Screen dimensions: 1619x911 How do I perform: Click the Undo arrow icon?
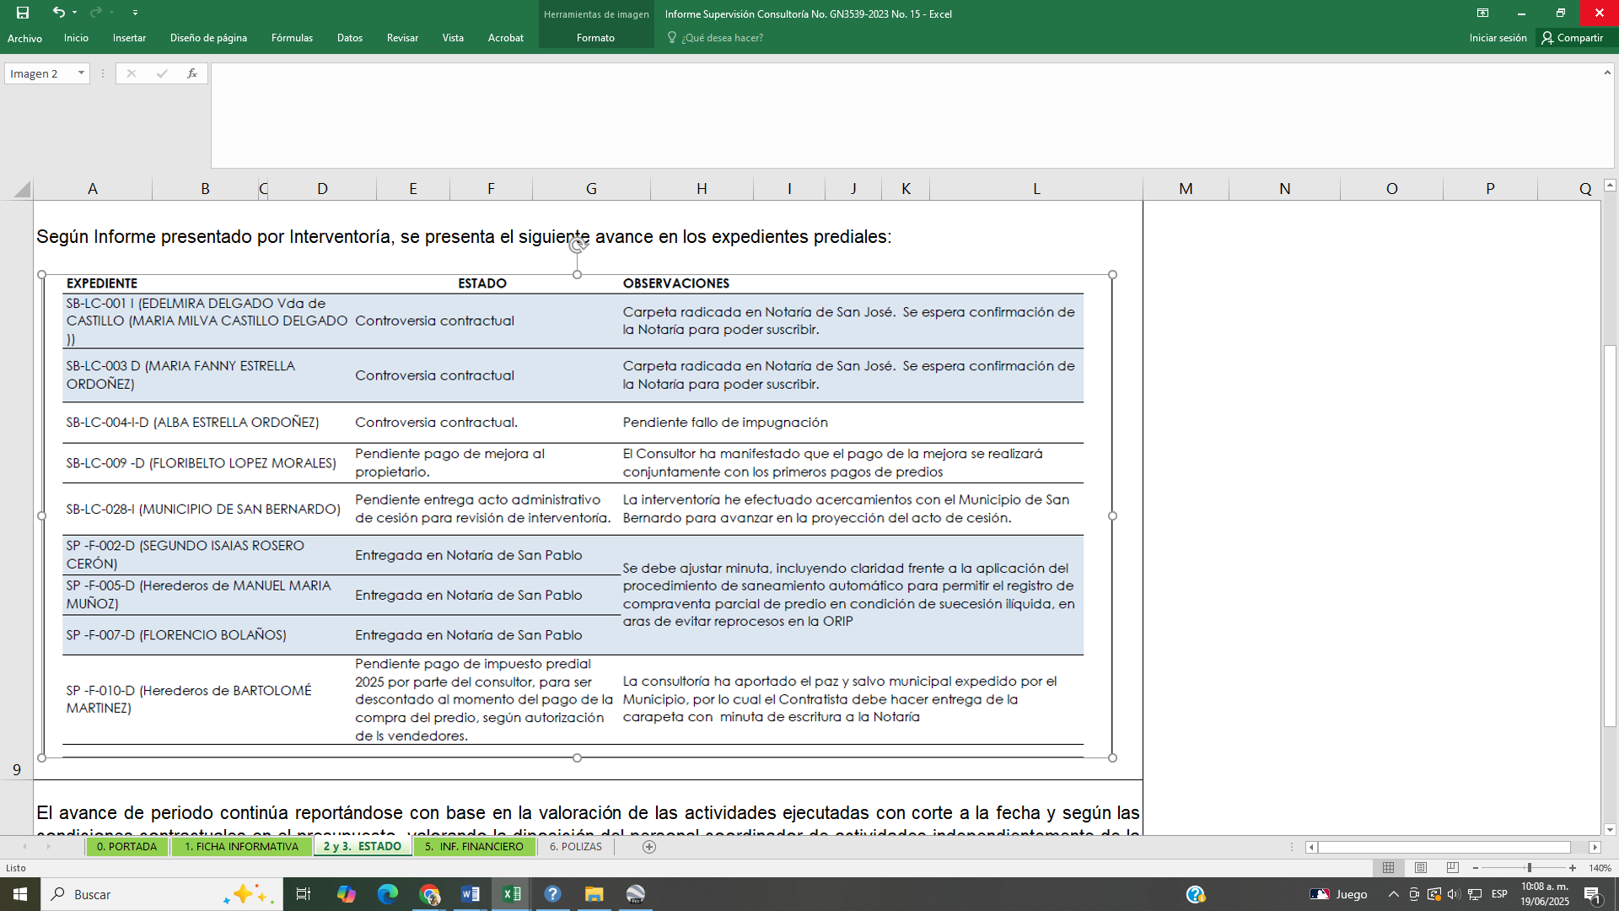57,13
